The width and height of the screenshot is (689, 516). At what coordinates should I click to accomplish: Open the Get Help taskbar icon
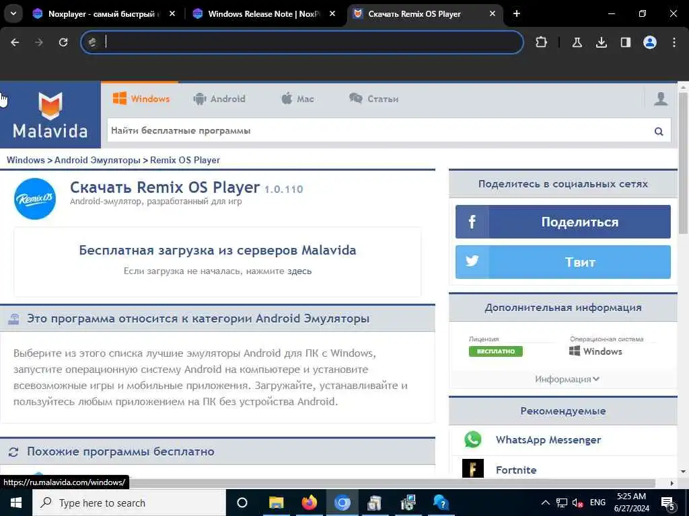click(441, 503)
